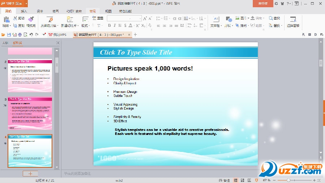Click the zoom slider in the status bar
The height and width of the screenshot is (183, 325).
(289, 180)
